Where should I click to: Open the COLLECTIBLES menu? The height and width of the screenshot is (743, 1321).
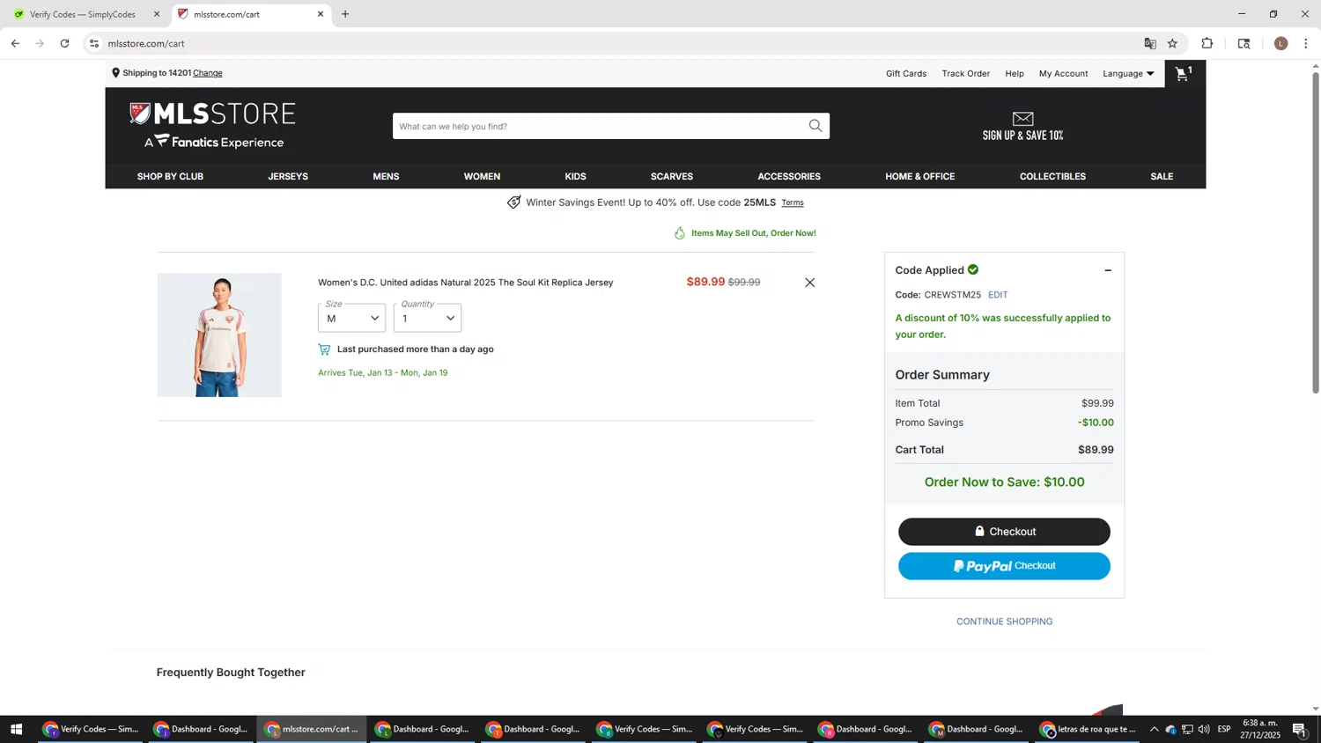(1052, 177)
